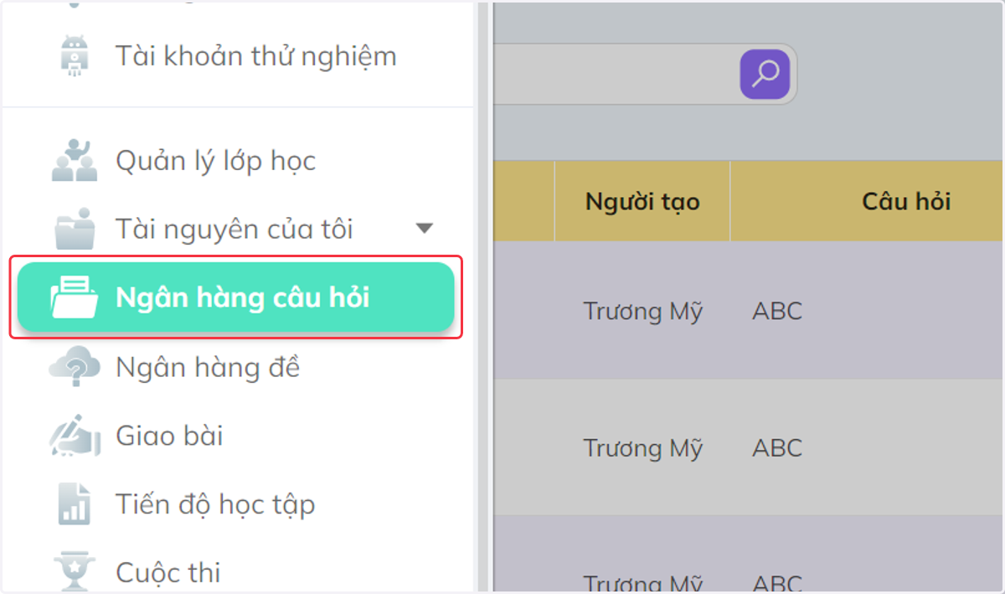Select Ngân hàng câu hỏi menu item
Image resolution: width=1005 pixels, height=594 pixels.
[x=236, y=297]
